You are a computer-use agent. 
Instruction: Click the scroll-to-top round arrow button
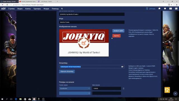tap(175, 93)
